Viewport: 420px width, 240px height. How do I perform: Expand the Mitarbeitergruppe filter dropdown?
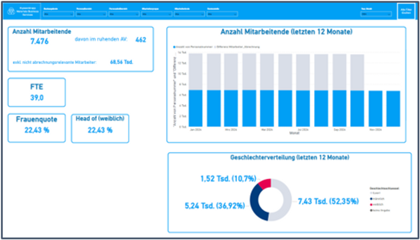tap(157, 14)
